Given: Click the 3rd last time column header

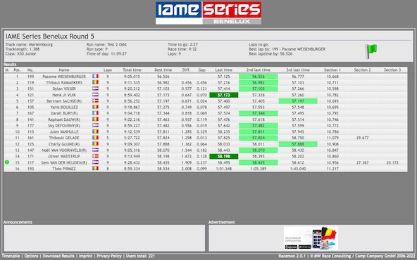Looking at the screenshot, I should 298,70.
